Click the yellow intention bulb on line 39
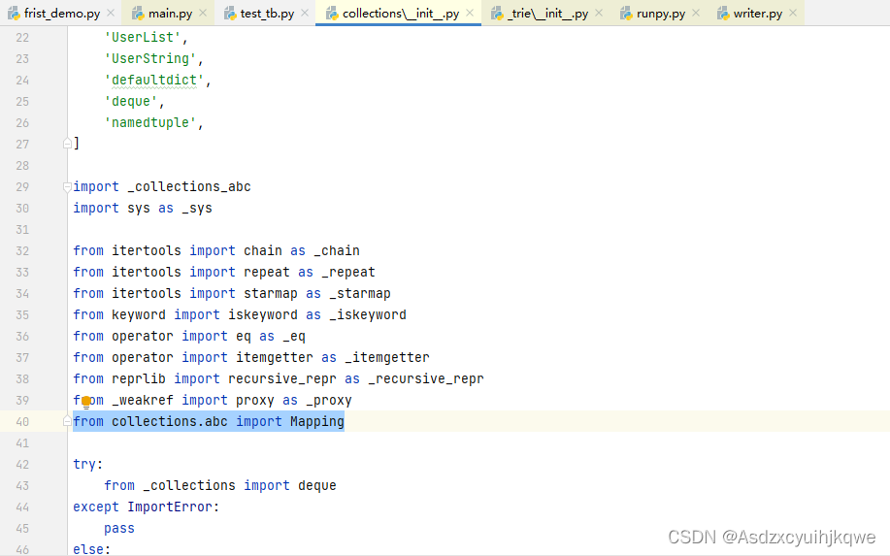Screen dimensions: 890x556 click(86, 403)
